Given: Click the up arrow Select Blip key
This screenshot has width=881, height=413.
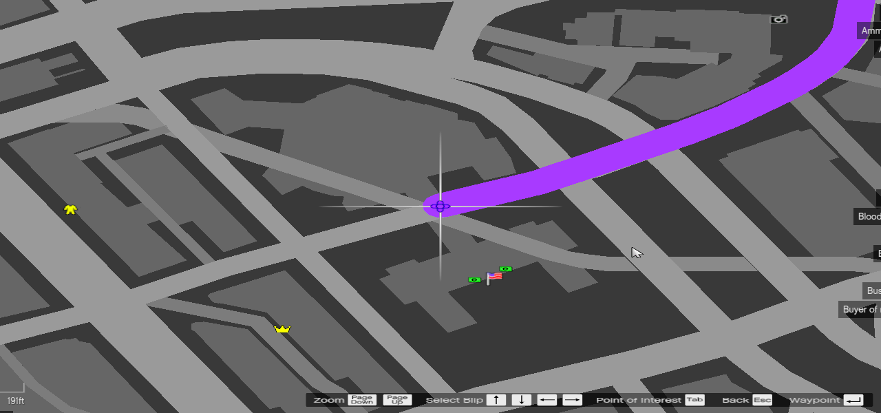Looking at the screenshot, I should pos(496,400).
